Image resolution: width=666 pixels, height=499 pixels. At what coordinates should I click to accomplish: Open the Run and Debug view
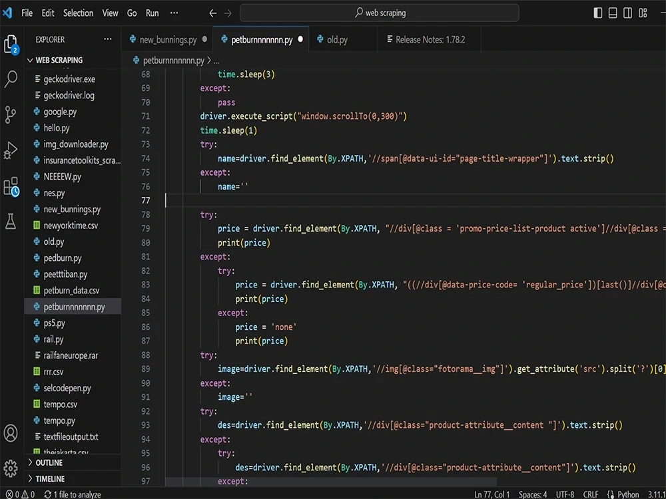11,150
